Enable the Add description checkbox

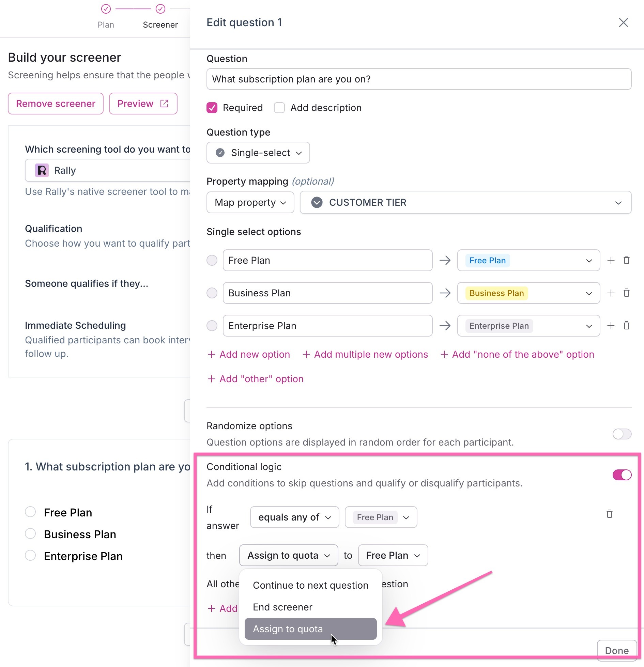(x=279, y=108)
